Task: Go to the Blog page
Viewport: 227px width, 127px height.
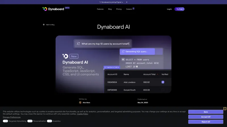Action: click(110, 9)
